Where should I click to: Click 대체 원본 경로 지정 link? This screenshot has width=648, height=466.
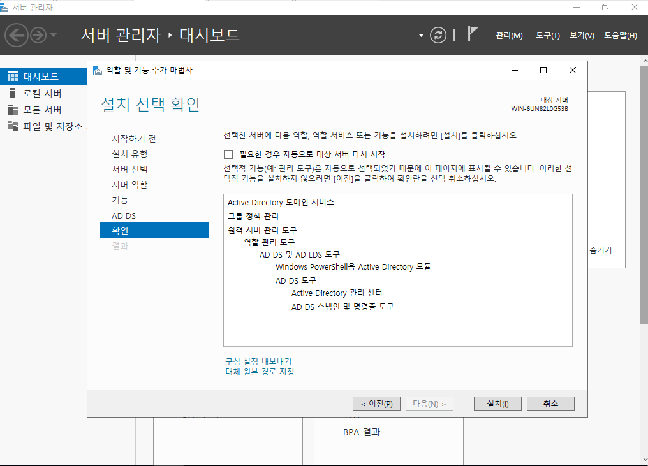[260, 372]
